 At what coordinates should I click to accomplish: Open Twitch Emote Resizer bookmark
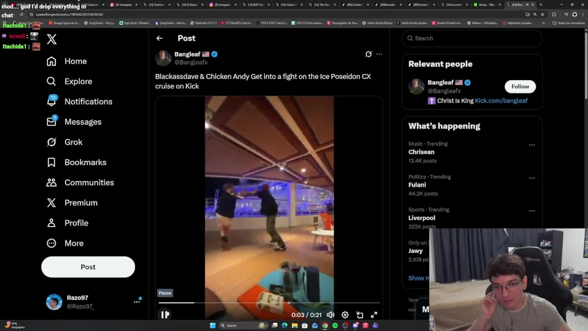[x=377, y=23]
